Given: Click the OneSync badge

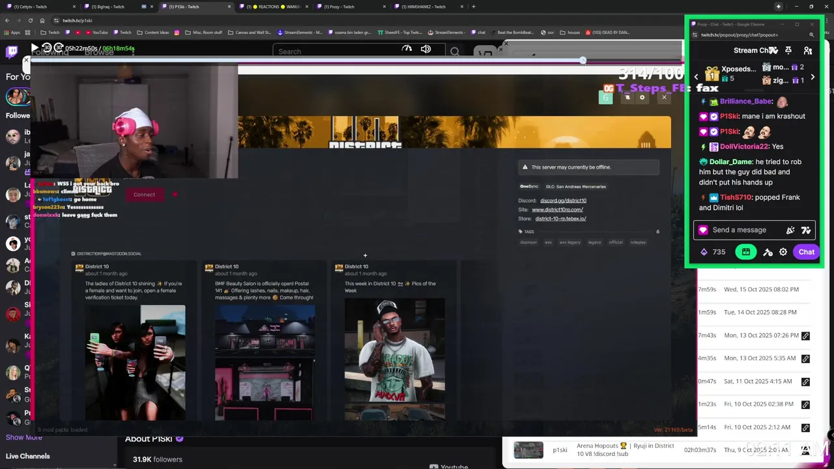Looking at the screenshot, I should pyautogui.click(x=529, y=186).
